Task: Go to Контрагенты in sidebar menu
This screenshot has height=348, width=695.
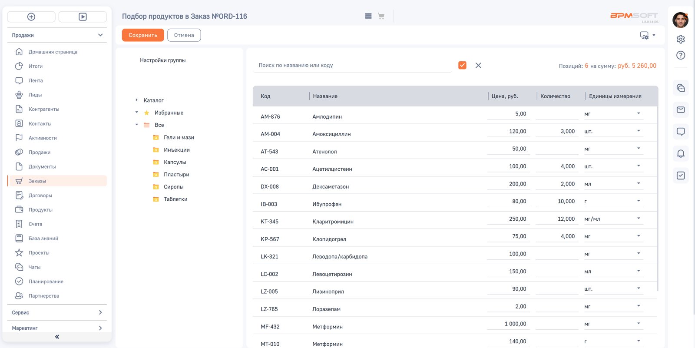Action: [44, 109]
